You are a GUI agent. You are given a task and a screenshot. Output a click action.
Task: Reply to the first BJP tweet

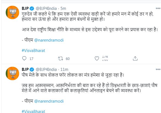pos(24,59)
